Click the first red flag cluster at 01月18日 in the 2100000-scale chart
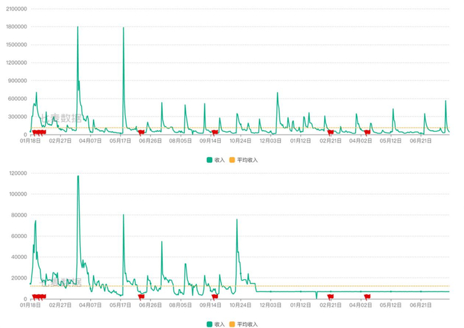 38,133
